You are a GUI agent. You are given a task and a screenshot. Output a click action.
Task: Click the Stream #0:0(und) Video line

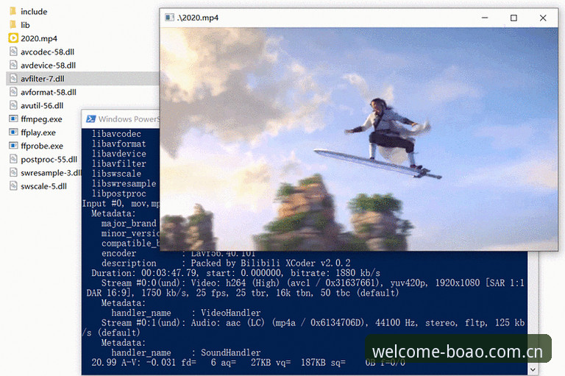coord(305,288)
